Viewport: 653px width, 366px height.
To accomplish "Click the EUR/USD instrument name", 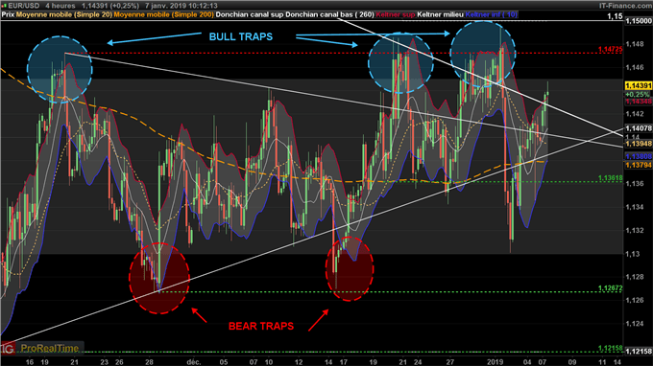I will tap(24, 6).
